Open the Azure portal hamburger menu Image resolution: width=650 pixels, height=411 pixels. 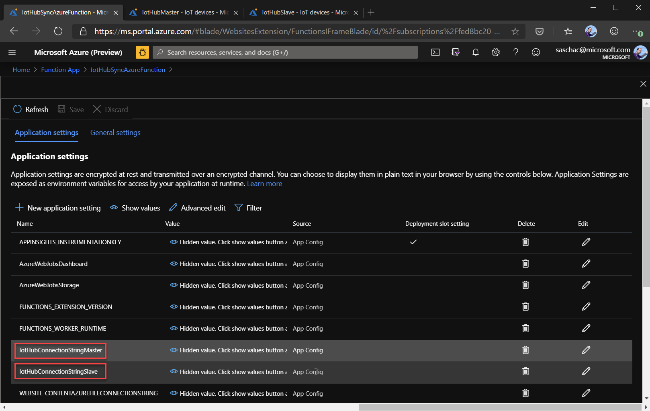tap(12, 52)
